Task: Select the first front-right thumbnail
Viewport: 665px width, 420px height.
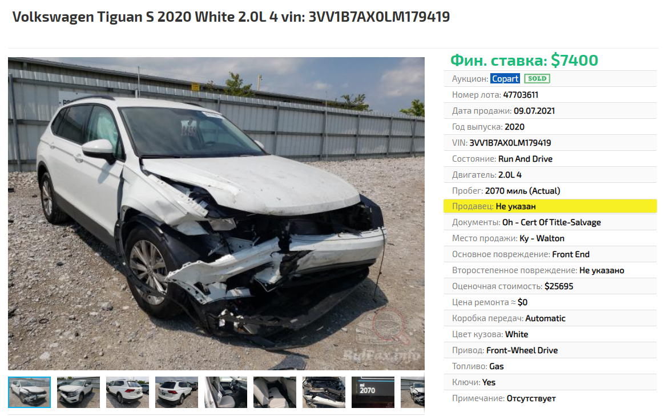Action: pos(29,392)
